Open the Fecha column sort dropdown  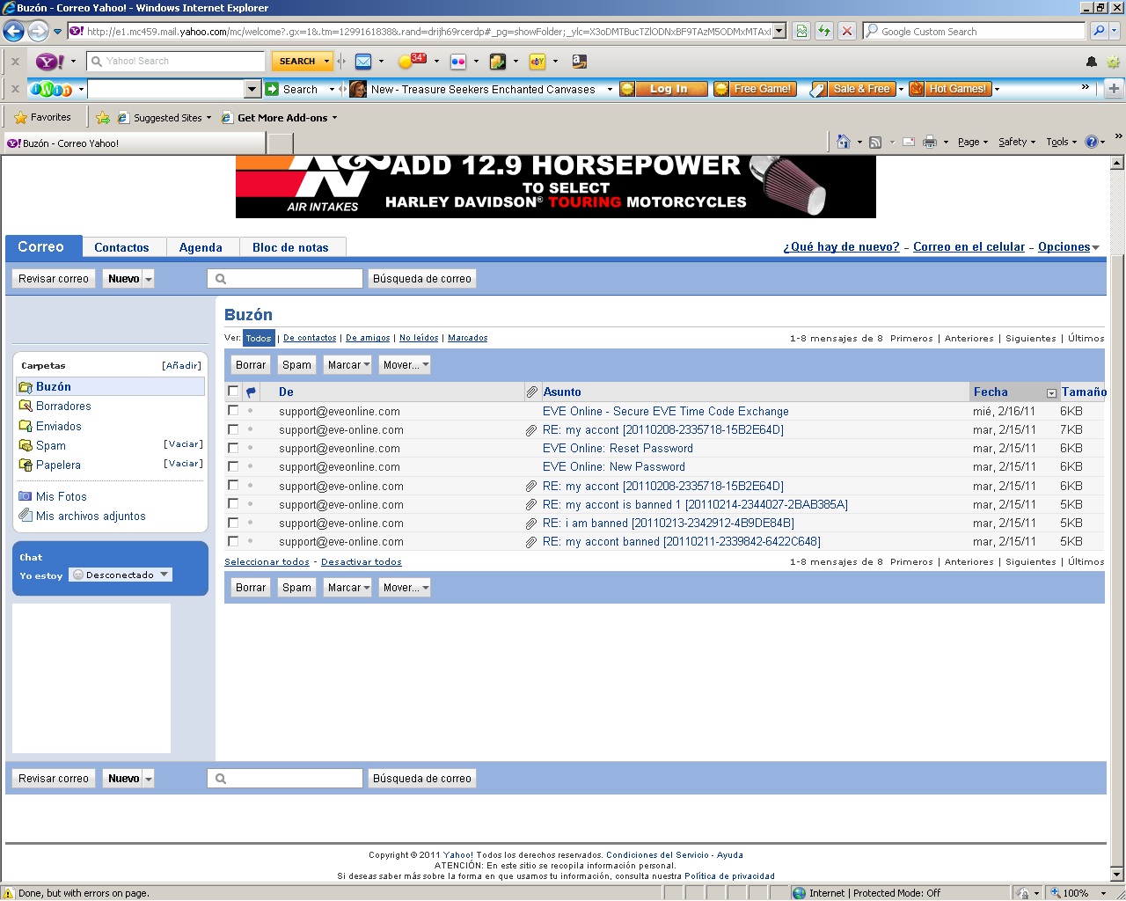1051,392
